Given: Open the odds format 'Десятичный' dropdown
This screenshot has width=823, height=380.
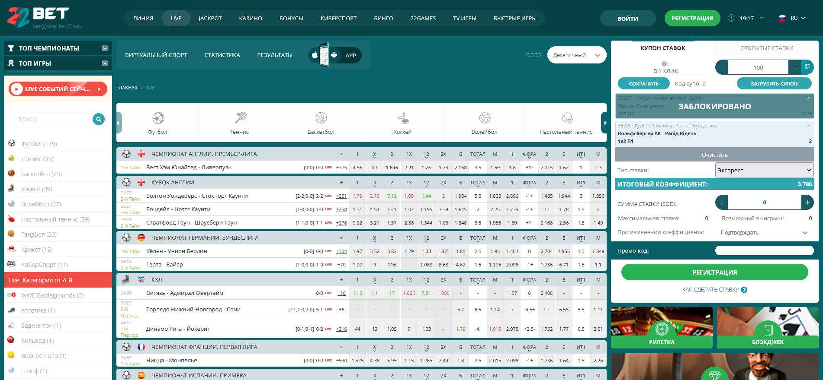Looking at the screenshot, I should click(x=576, y=55).
